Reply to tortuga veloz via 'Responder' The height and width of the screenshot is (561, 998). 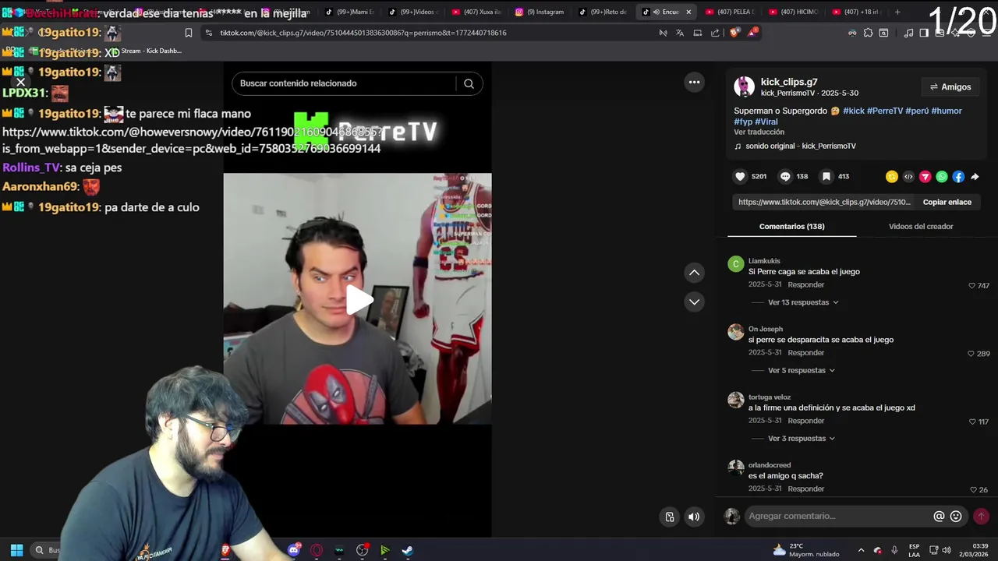click(805, 421)
